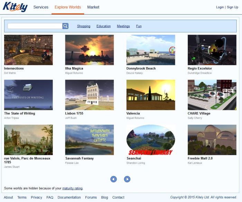
Task: Open the Regio Excelsior thumbnail
Action: (x=212, y=50)
